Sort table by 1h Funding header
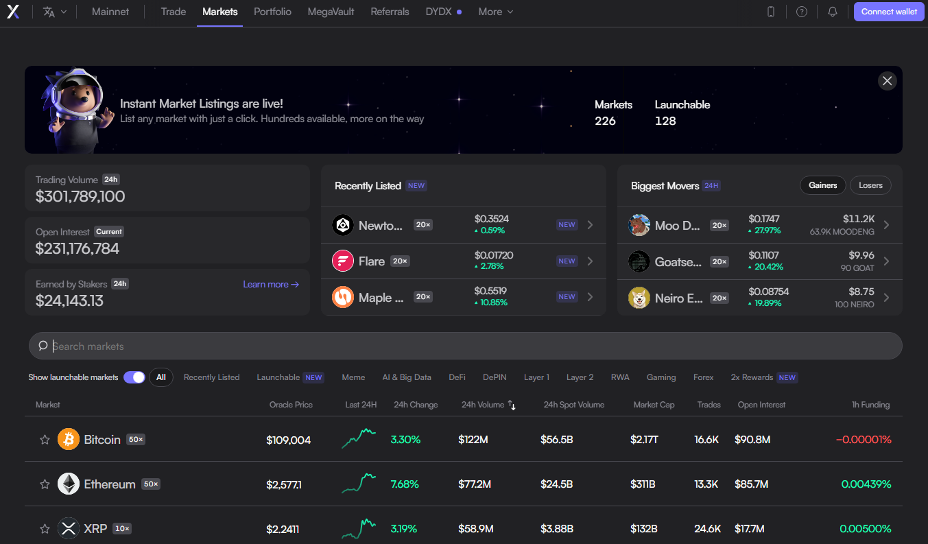 (x=870, y=405)
